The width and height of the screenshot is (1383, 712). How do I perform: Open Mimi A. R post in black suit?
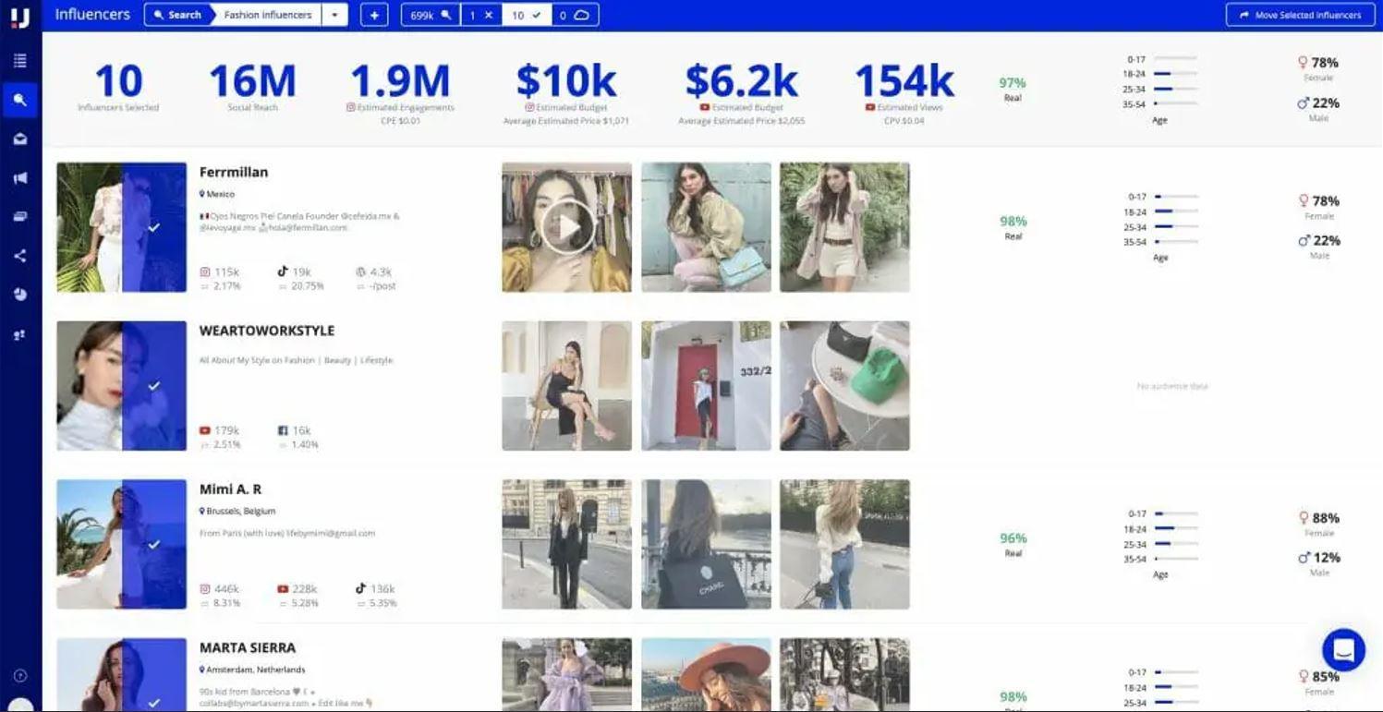click(x=566, y=544)
